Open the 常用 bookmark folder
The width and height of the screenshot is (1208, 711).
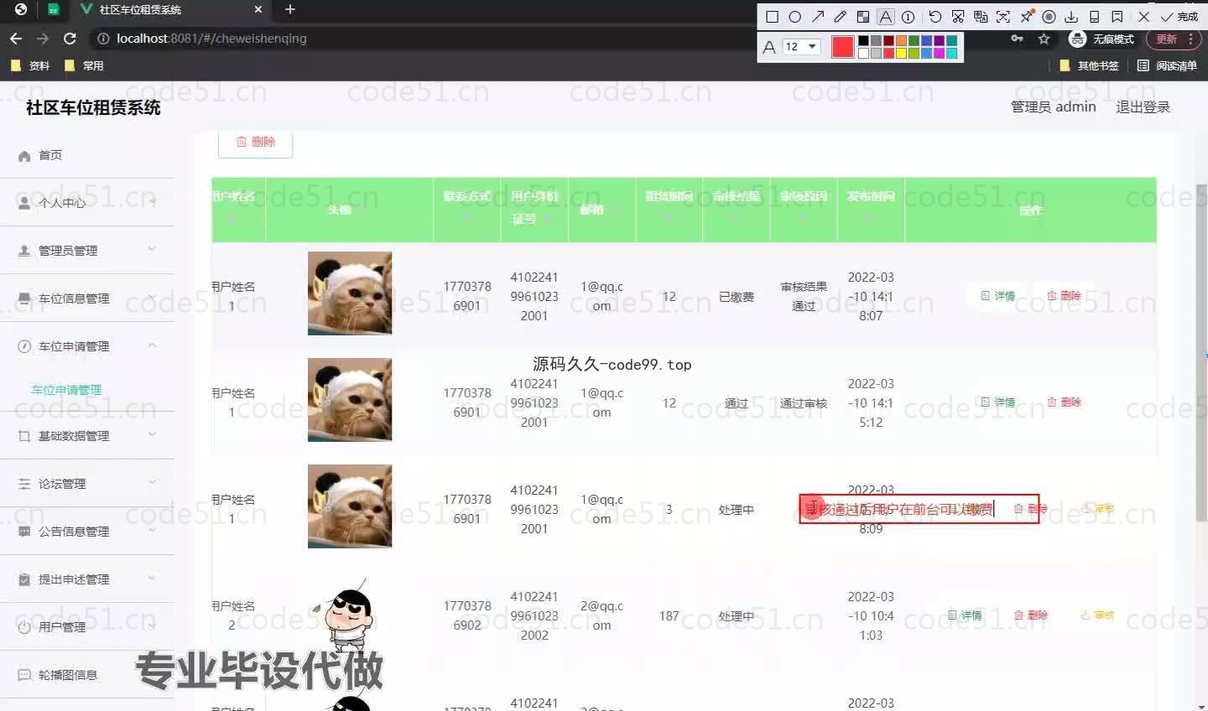click(x=84, y=65)
